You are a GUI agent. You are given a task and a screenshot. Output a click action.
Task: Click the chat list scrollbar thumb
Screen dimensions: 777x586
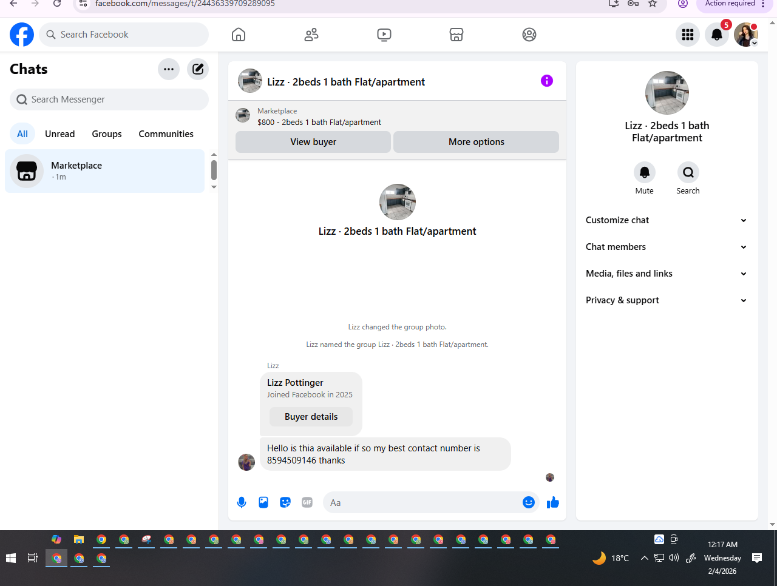(x=214, y=170)
